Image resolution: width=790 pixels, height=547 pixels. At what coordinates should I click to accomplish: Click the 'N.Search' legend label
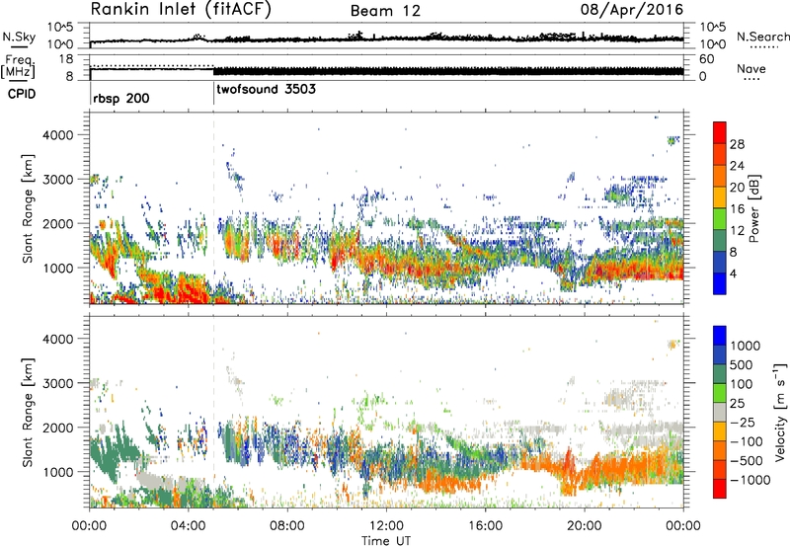(x=763, y=37)
